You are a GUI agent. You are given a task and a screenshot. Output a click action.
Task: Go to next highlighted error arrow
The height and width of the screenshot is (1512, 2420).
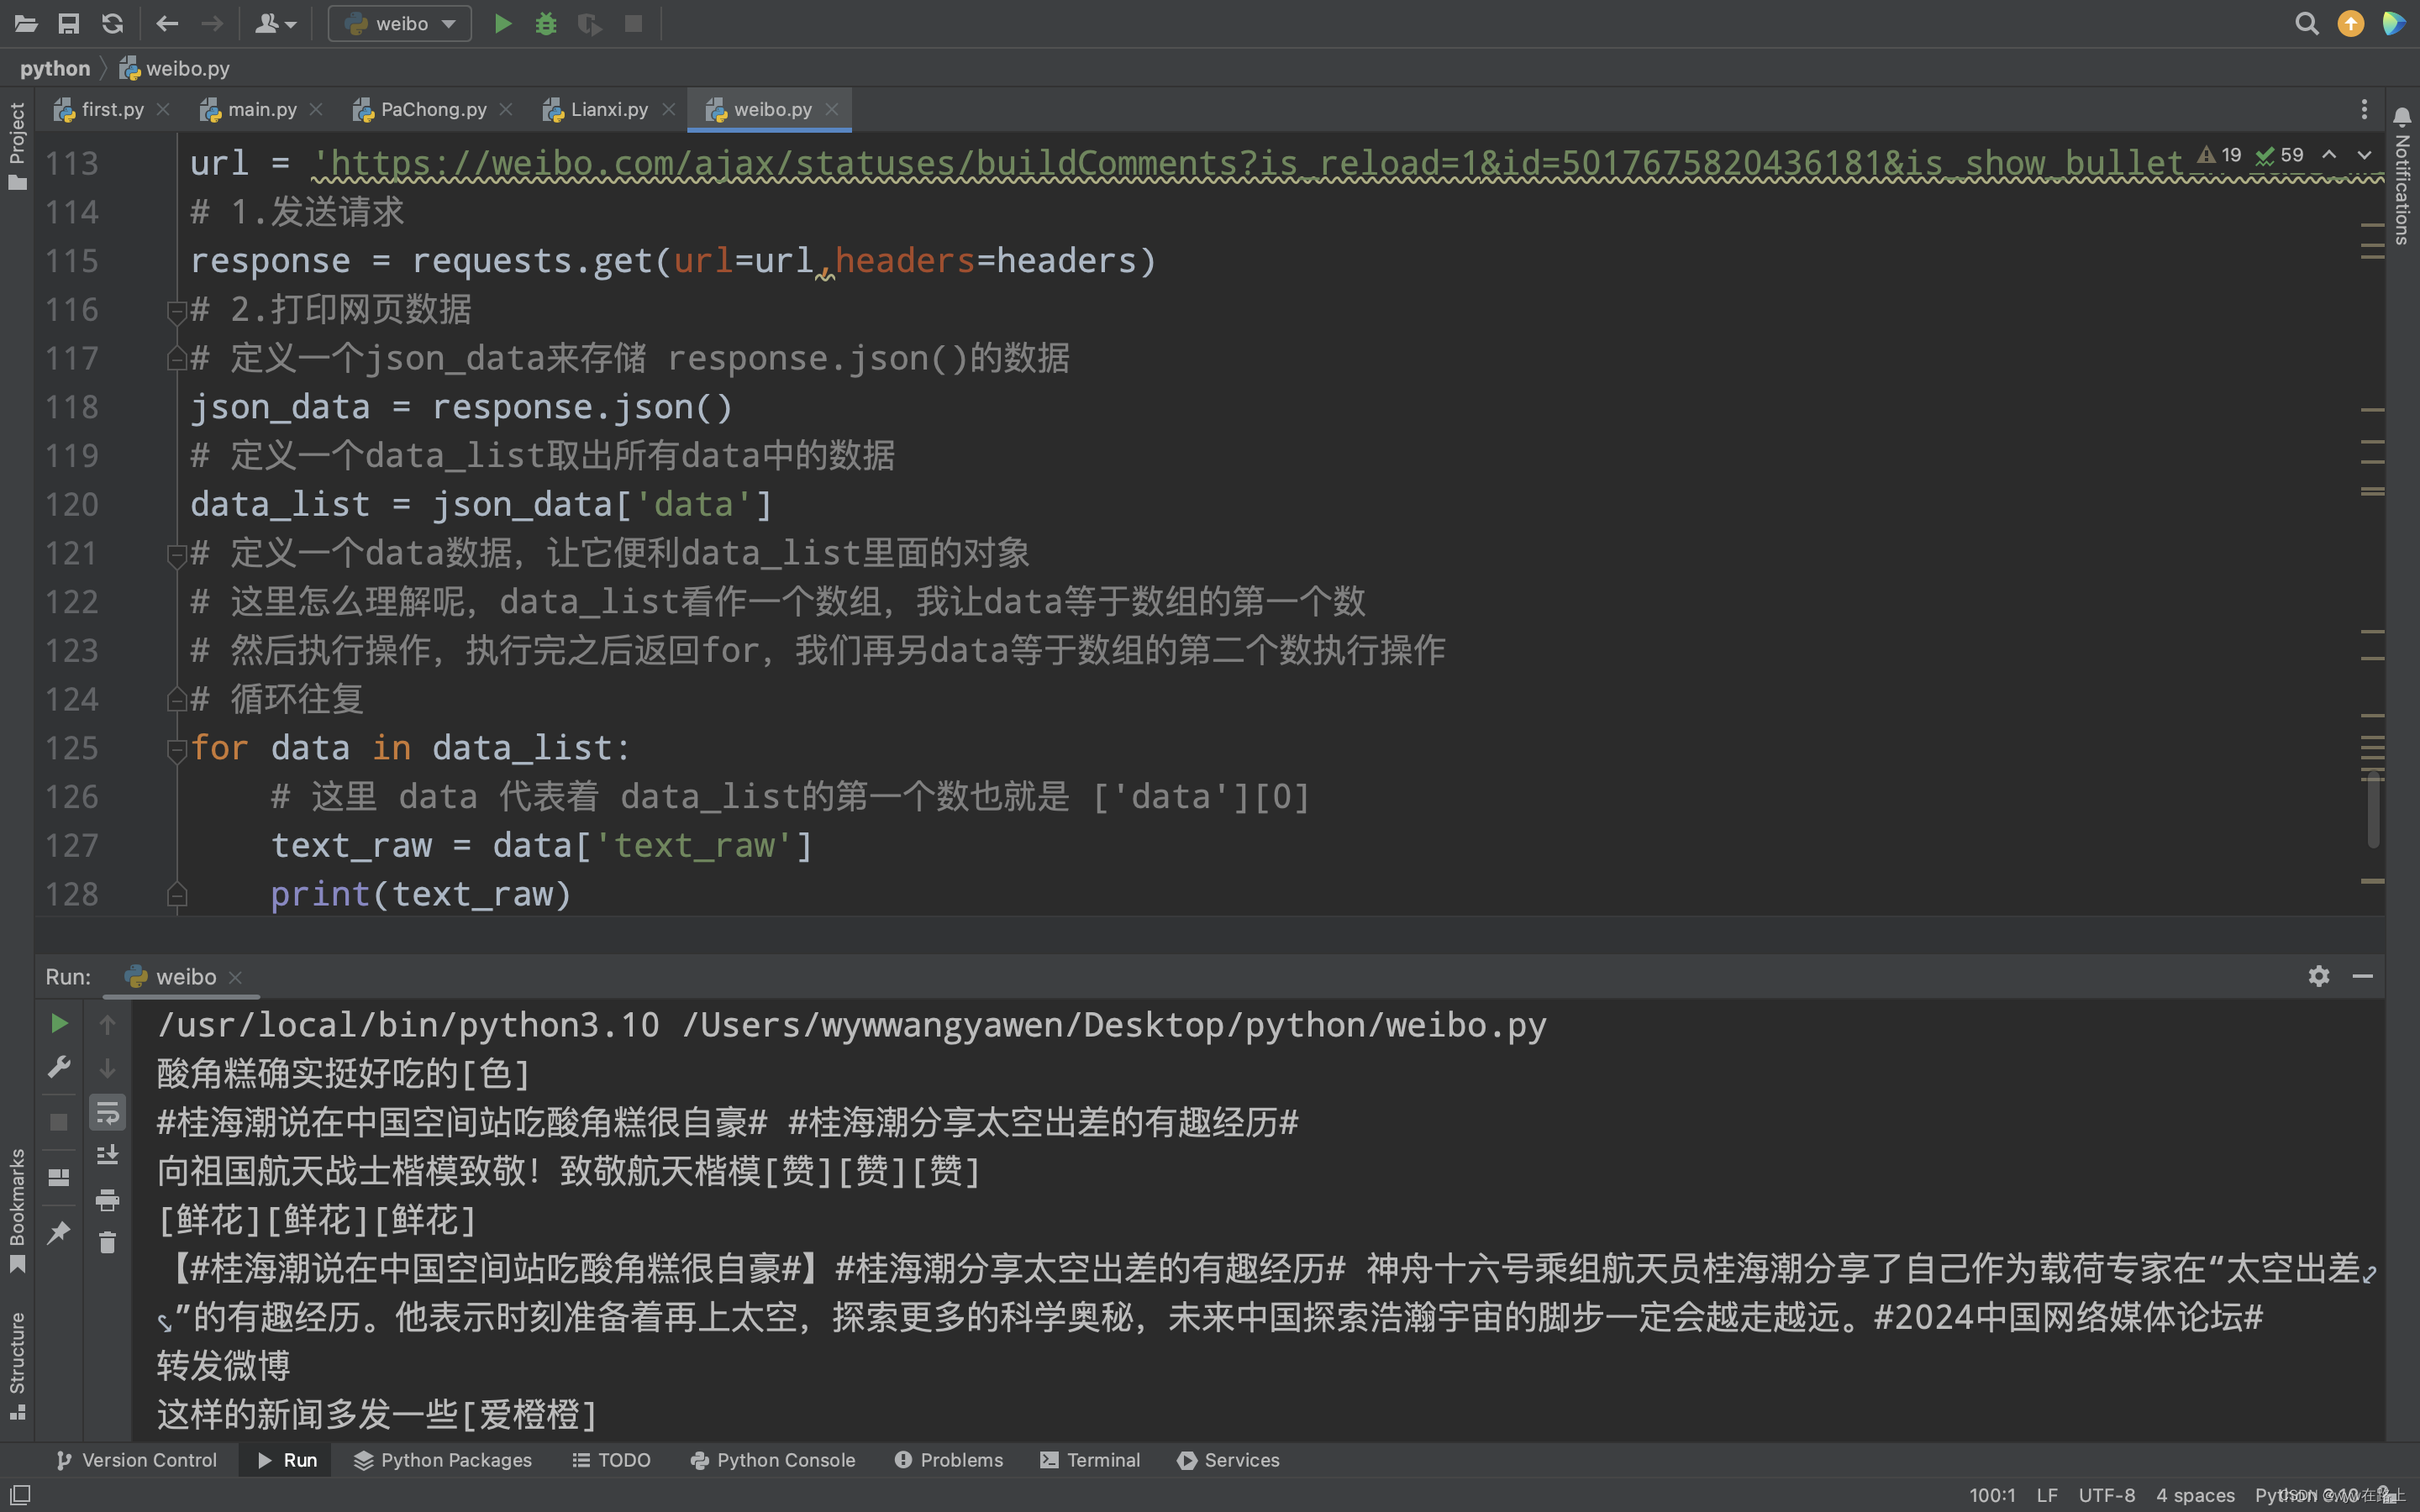pos(2364,155)
